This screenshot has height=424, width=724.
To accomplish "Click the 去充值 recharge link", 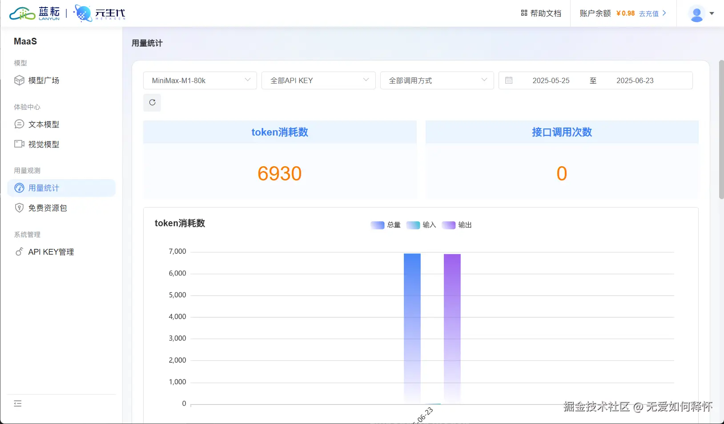I will pyautogui.click(x=652, y=13).
